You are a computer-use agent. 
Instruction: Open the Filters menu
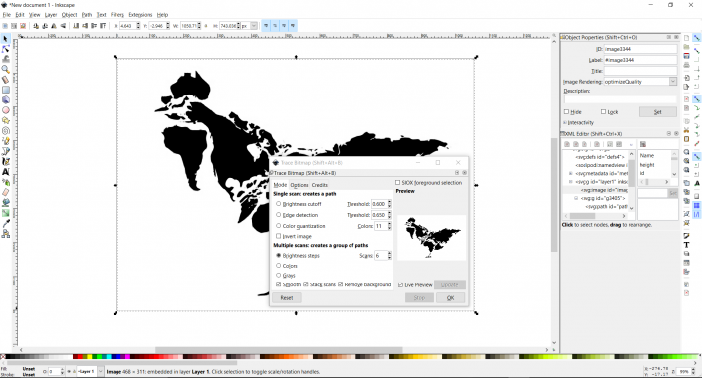click(117, 15)
